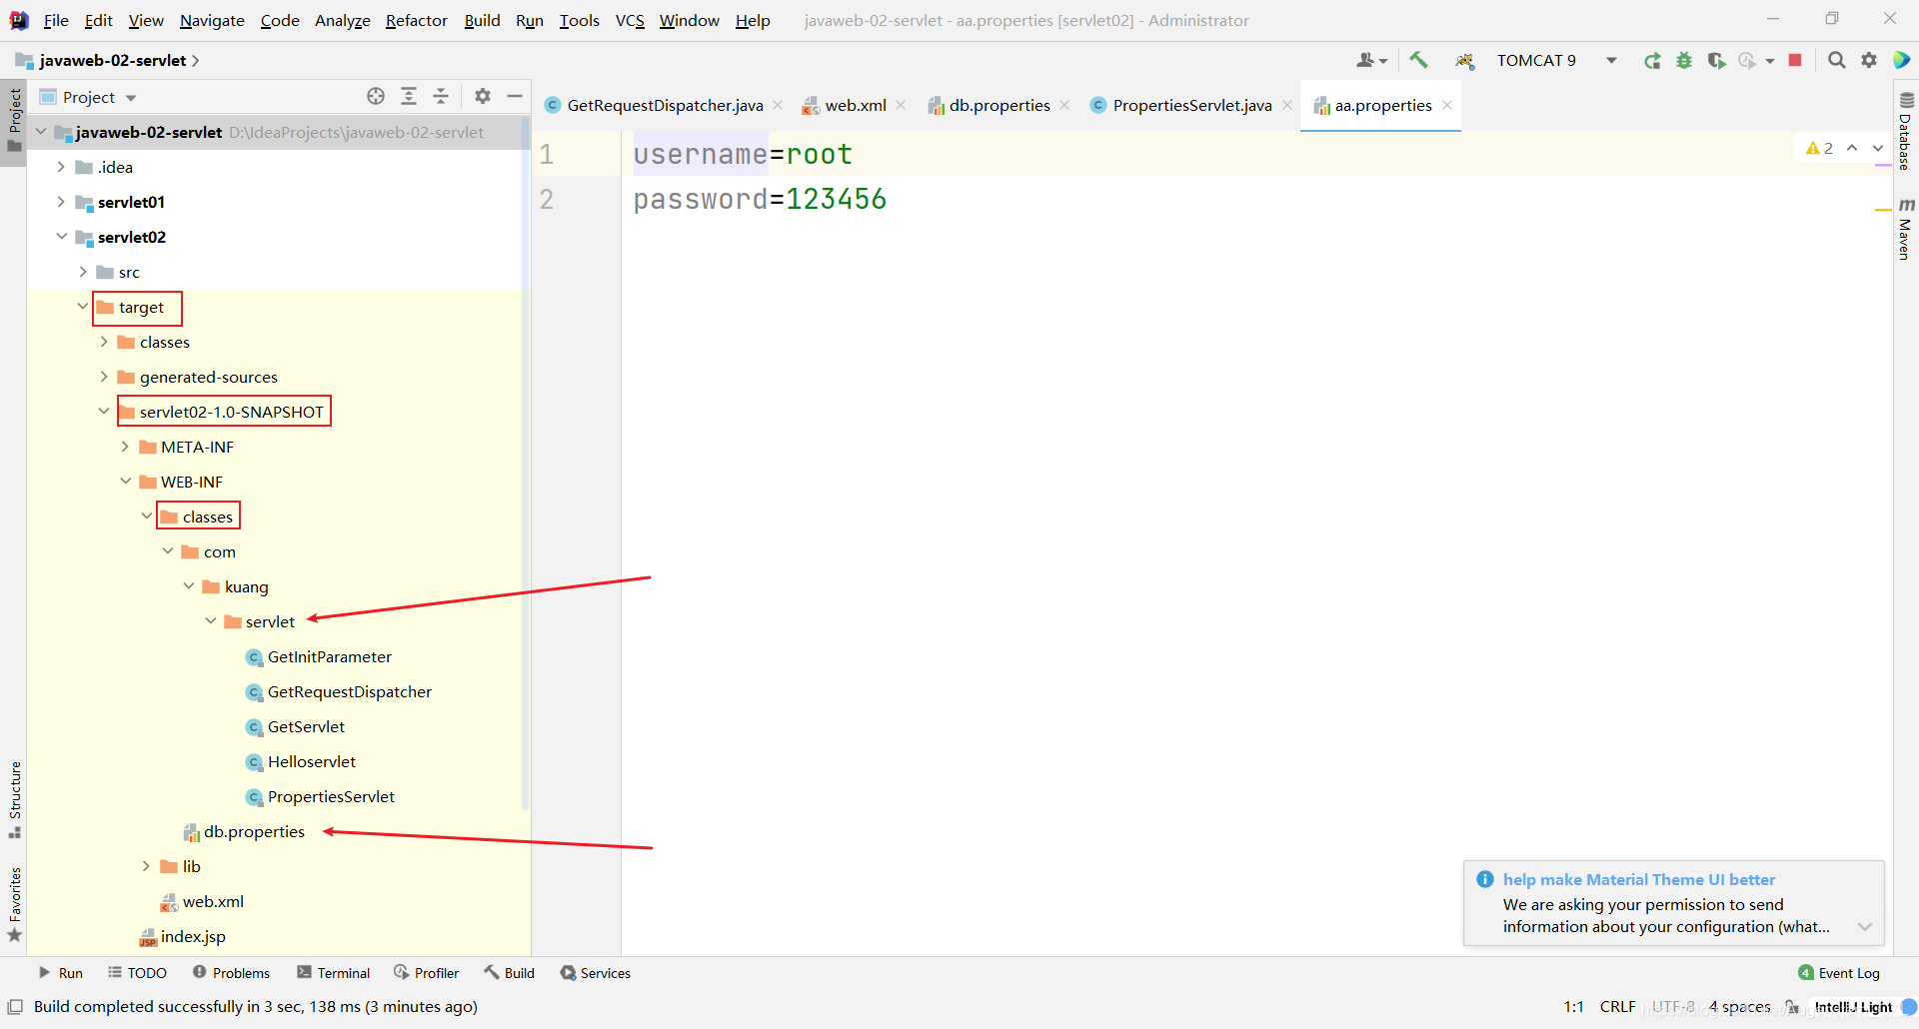
Task: Click the cursor position 1:1 indicator
Action: [1573, 1007]
